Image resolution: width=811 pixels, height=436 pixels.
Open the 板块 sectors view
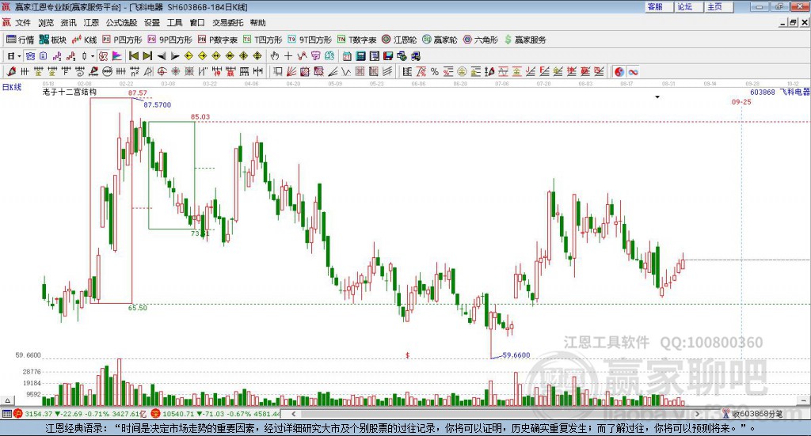53,40
